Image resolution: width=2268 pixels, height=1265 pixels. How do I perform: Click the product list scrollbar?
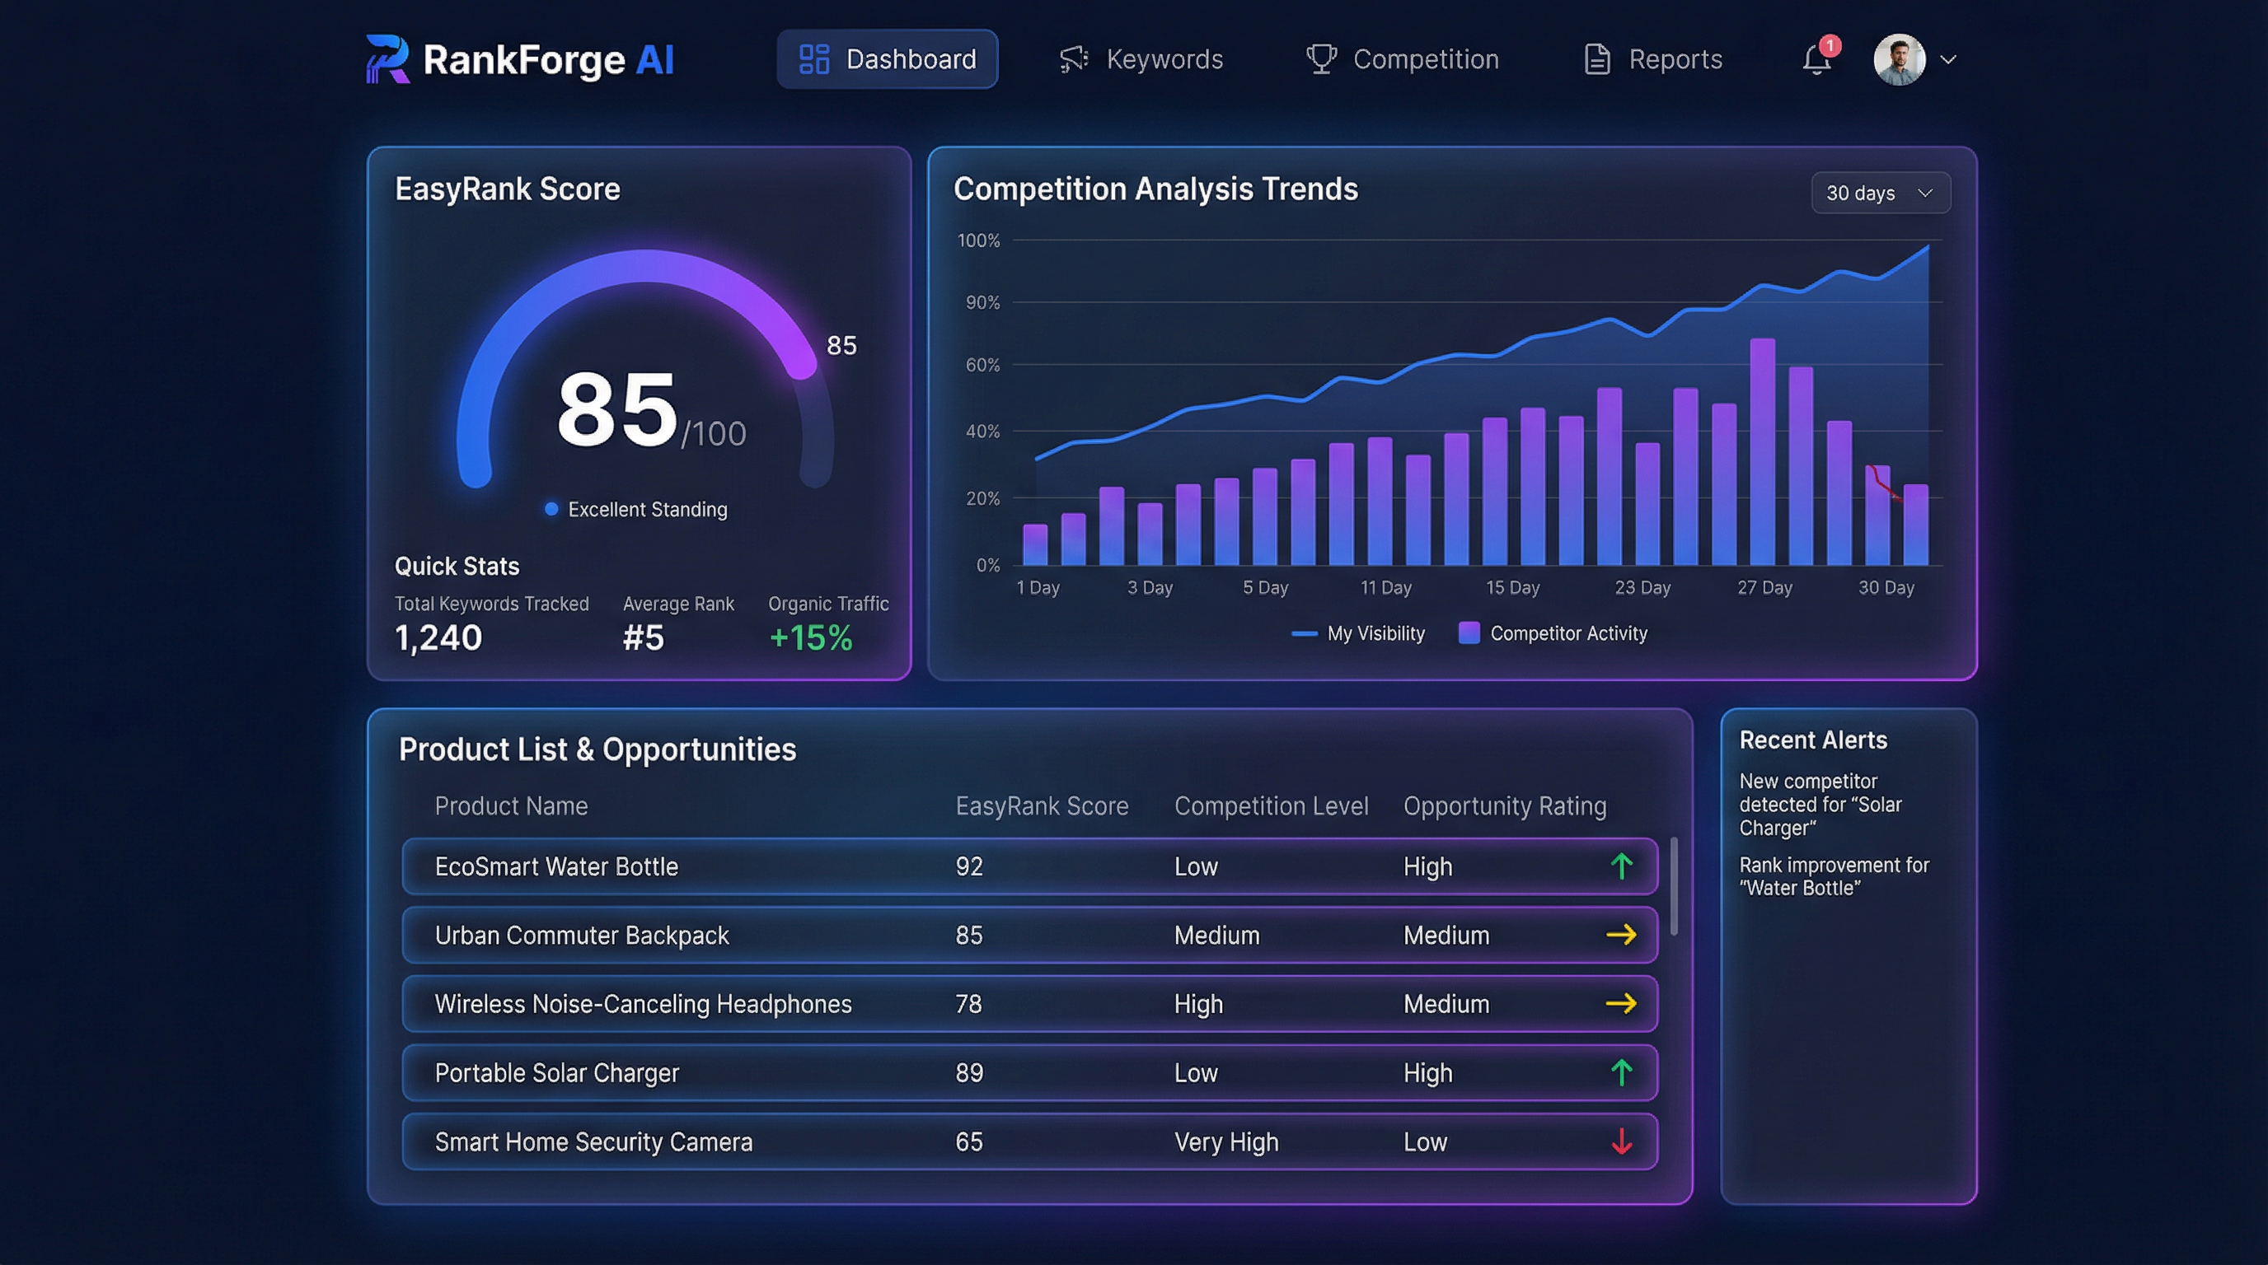tap(1673, 886)
